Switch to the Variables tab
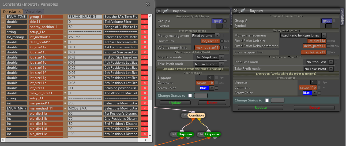 [33, 12]
